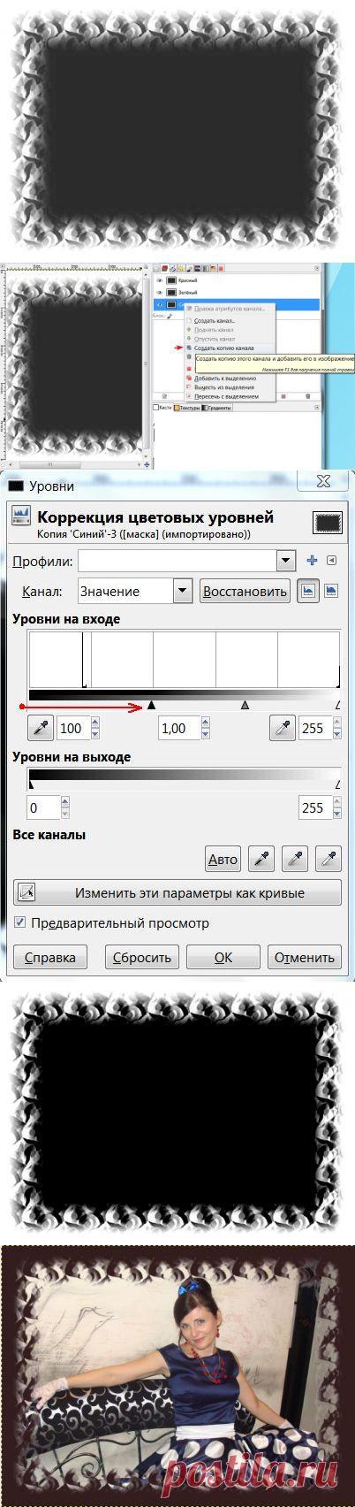Open the small profiles menu arrow icon
This screenshot has height=1507, width=355.
(x=331, y=560)
